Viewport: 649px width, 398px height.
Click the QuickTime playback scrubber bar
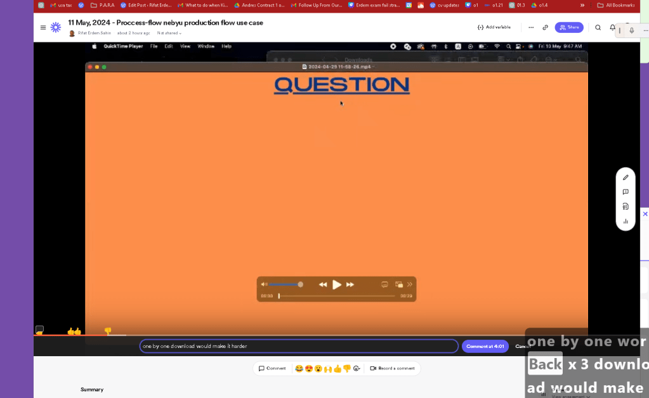(336, 296)
